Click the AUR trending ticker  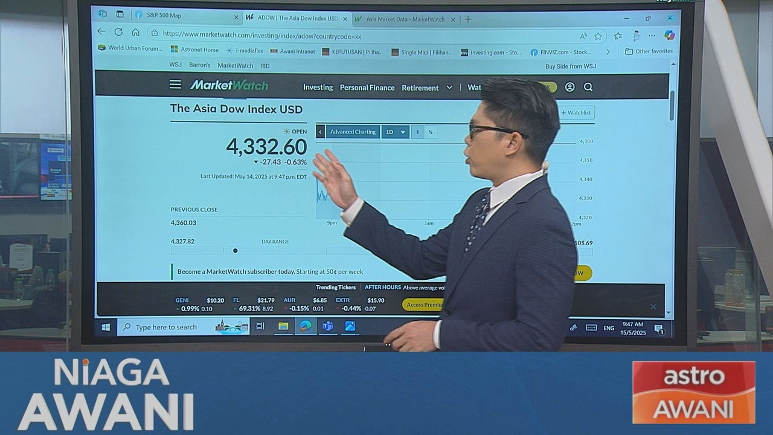click(305, 304)
